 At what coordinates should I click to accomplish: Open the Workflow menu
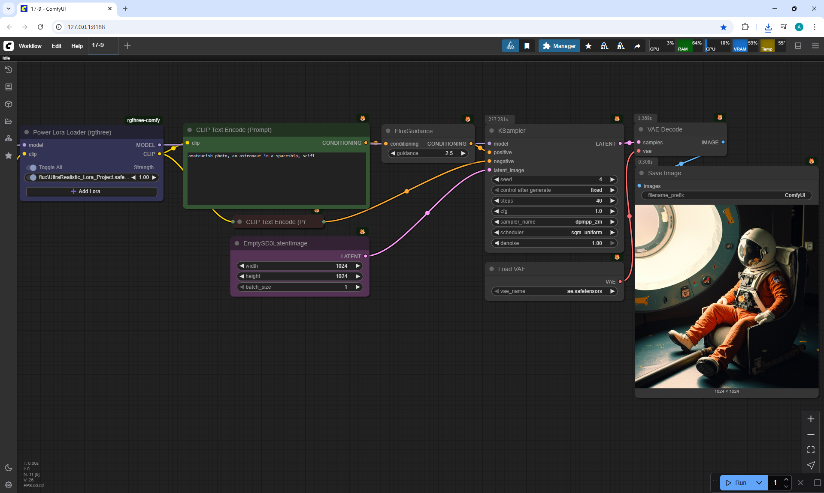point(30,46)
